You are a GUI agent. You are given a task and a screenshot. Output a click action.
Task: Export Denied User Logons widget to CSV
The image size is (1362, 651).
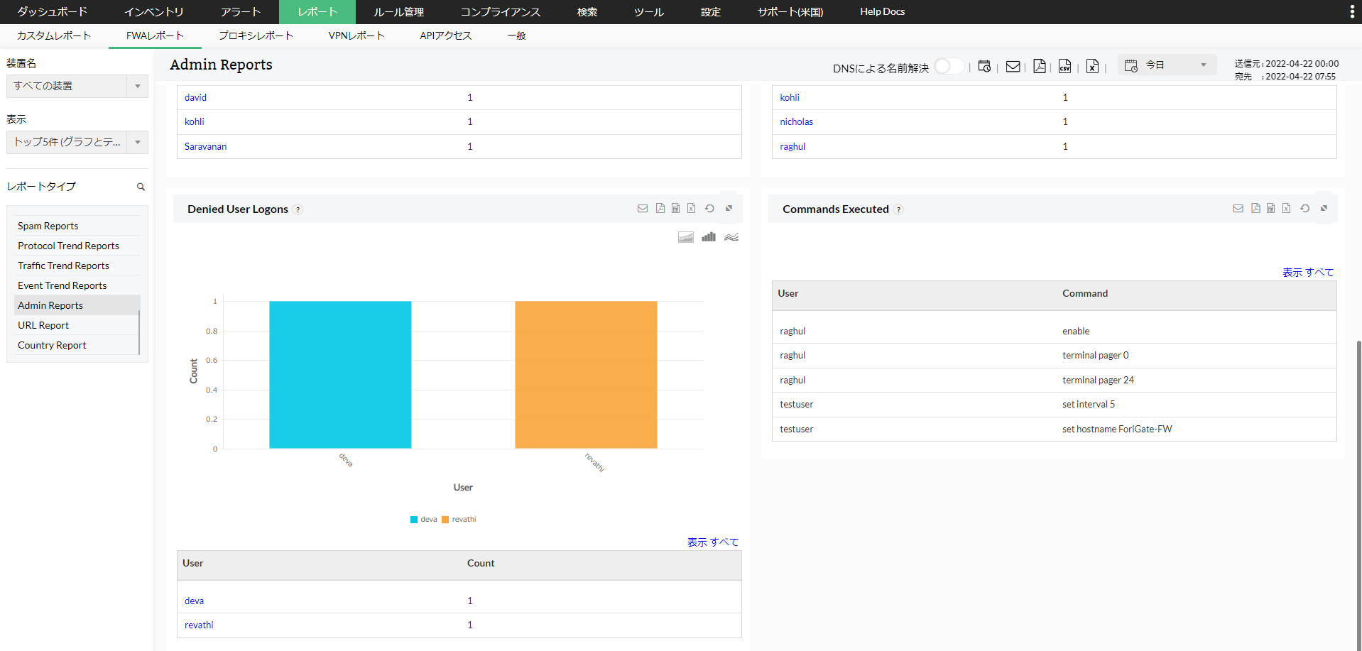coord(675,208)
